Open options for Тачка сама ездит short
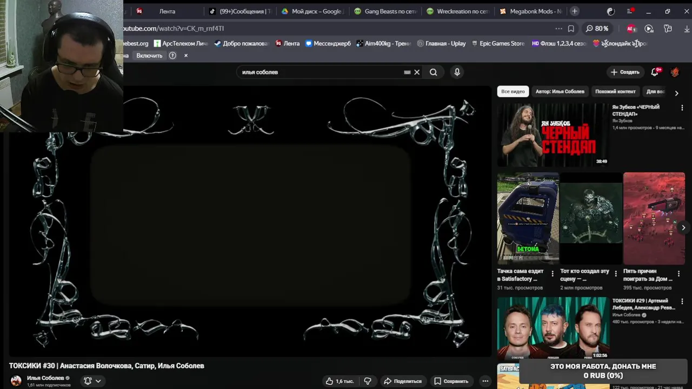Viewport: 692px width, 389px height. pyautogui.click(x=553, y=274)
